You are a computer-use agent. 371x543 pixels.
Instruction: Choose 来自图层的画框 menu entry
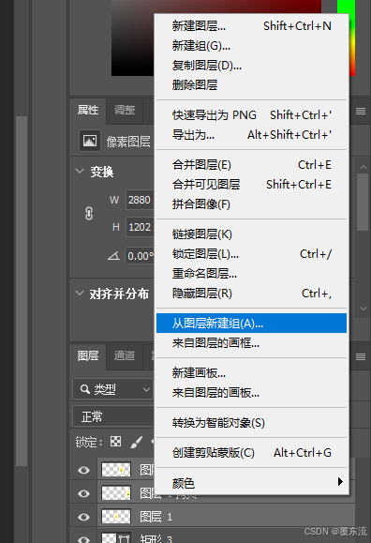(251, 343)
